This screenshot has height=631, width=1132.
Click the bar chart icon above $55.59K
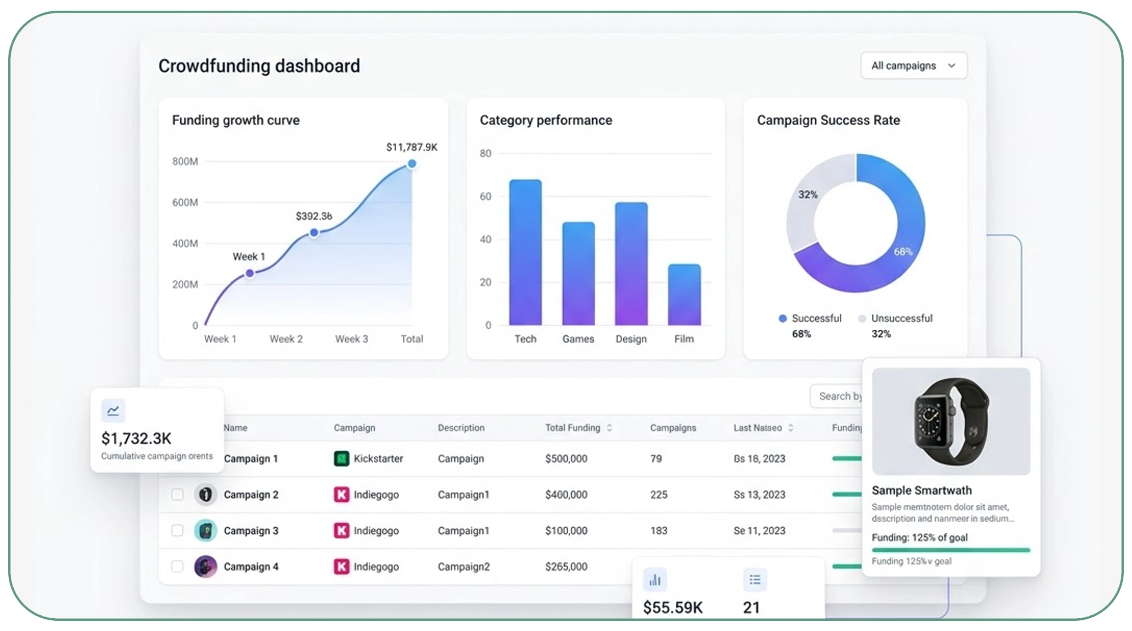coord(655,580)
